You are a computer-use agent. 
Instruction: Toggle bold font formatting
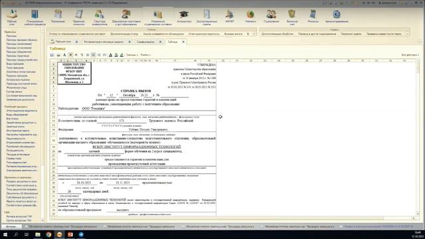point(70,54)
